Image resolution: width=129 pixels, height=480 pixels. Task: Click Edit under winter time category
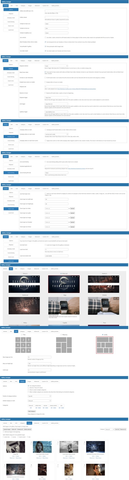pyautogui.click(x=36, y=408)
